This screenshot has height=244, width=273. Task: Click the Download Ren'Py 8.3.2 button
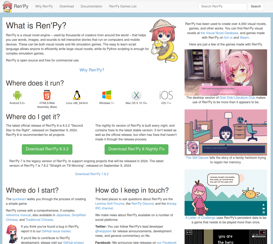(x=47, y=149)
